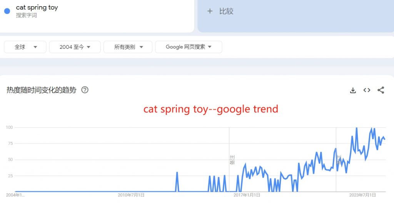Screen dimensions: 394x203
Task: Click the chart peak at value 100
Action: point(356,128)
